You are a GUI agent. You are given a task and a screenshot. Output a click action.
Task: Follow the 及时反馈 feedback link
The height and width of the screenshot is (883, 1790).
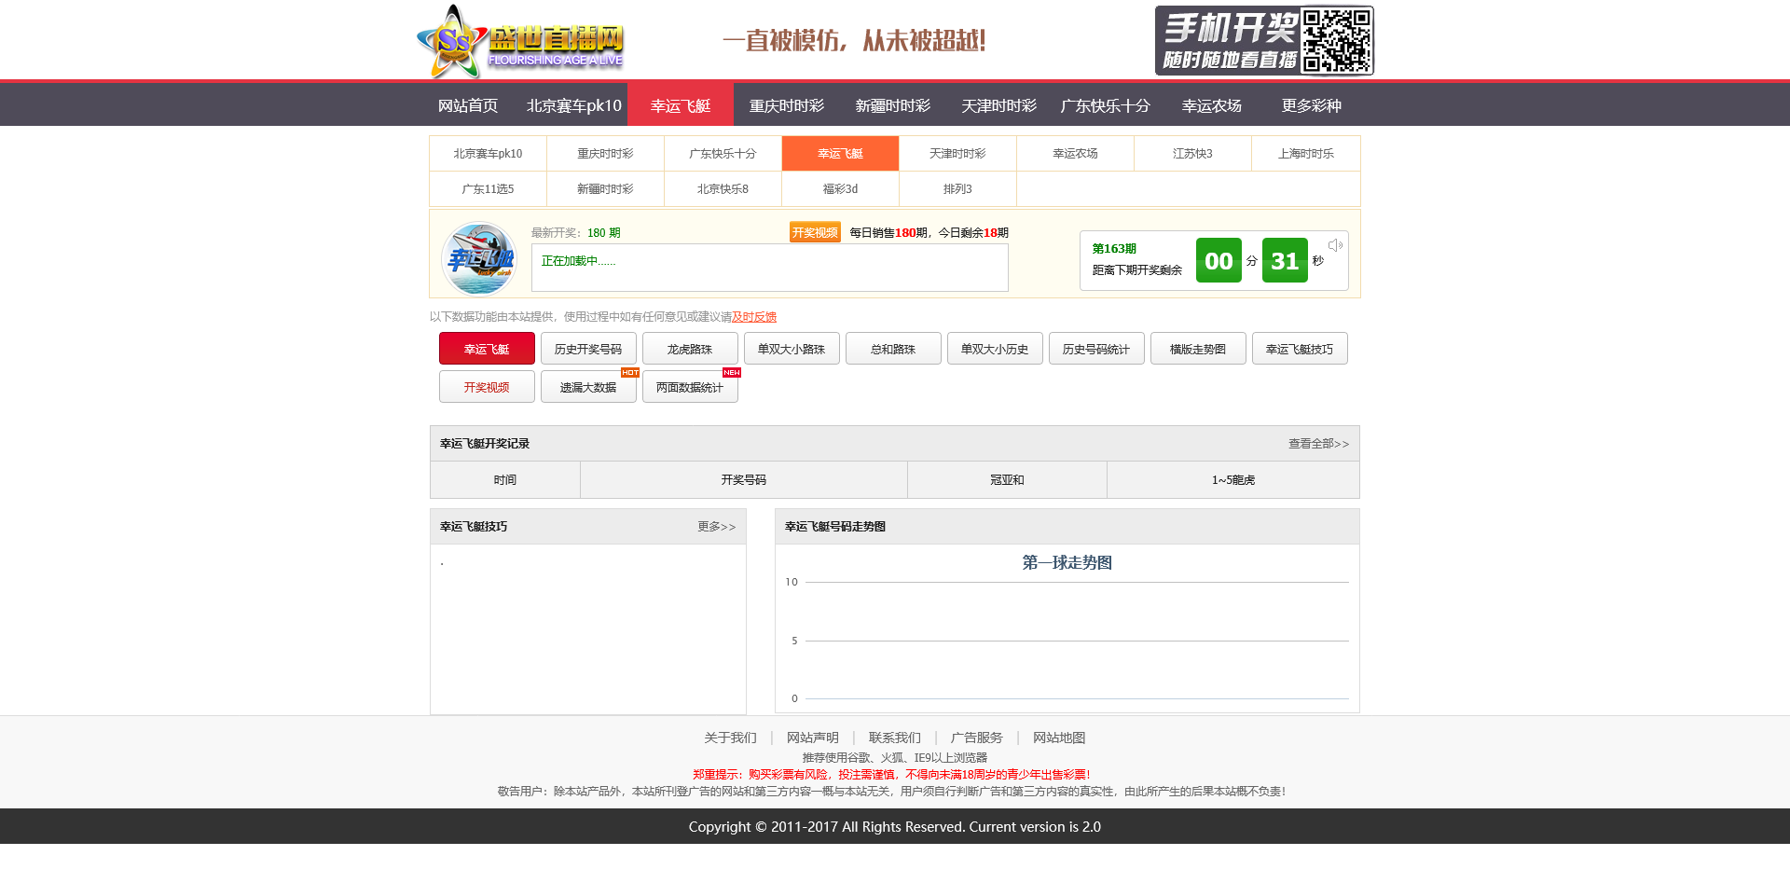[x=754, y=317]
